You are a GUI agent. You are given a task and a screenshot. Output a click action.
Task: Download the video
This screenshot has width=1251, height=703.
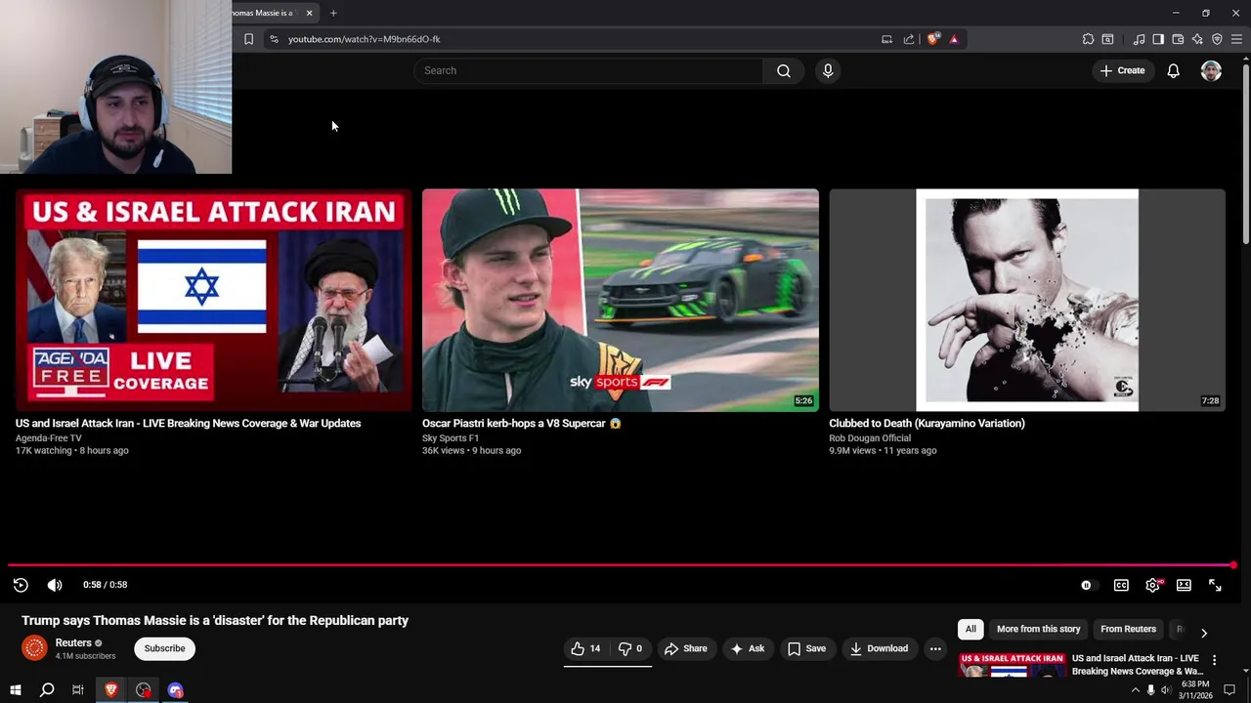[x=878, y=648]
